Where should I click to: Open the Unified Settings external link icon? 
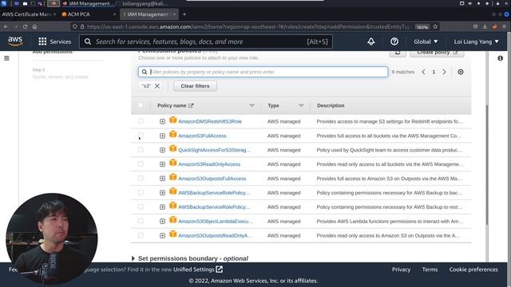coord(220,269)
